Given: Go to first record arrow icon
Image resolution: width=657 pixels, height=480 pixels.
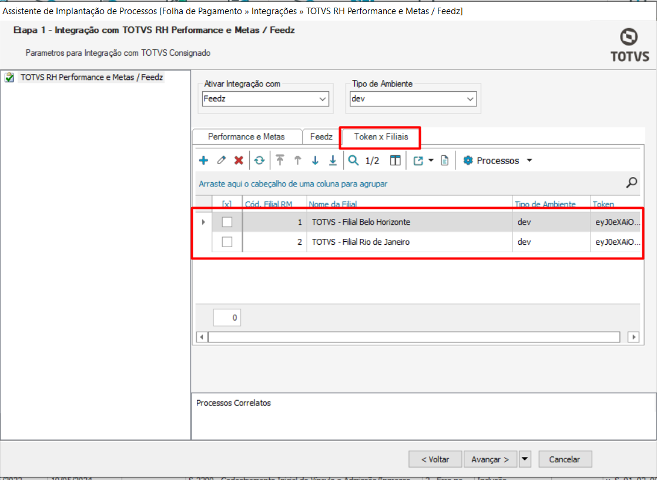Looking at the screenshot, I should (280, 160).
